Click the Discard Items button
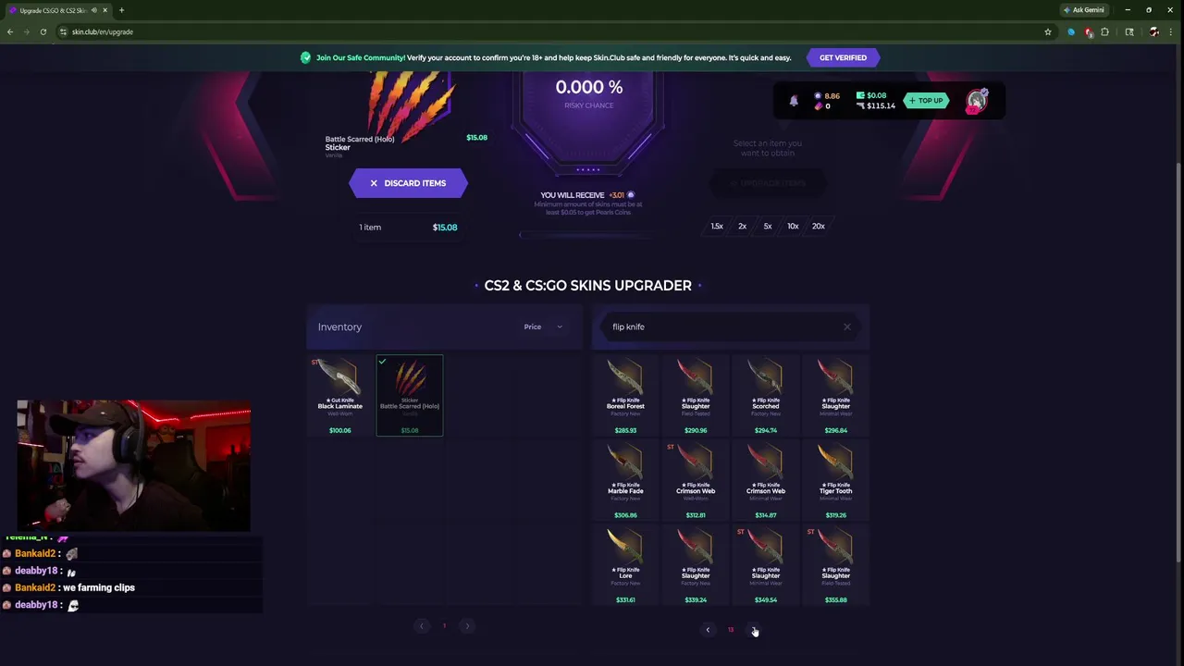This screenshot has width=1184, height=666. point(408,183)
